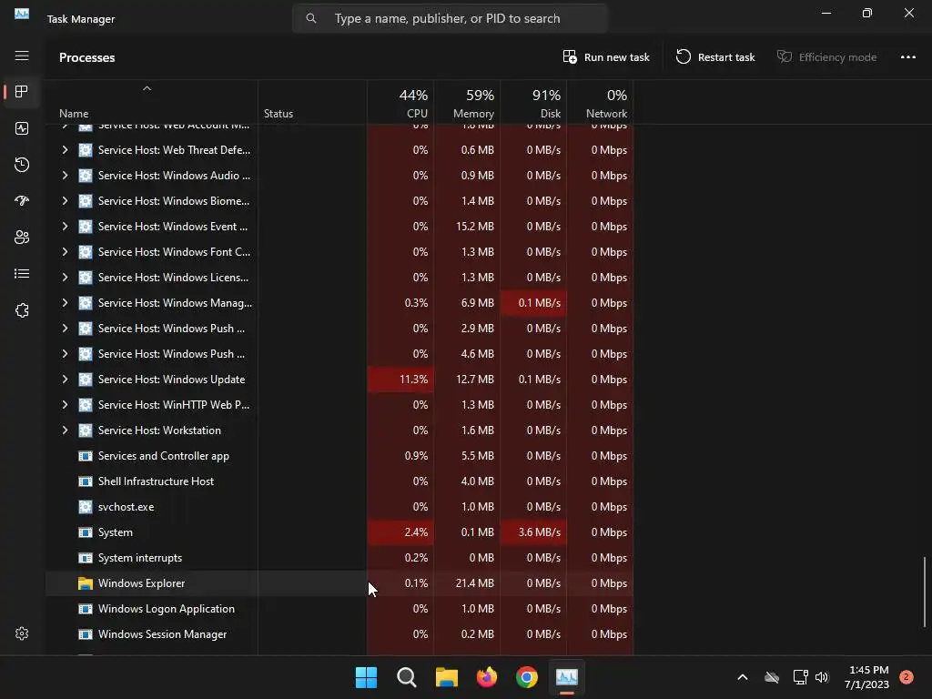The width and height of the screenshot is (932, 699).
Task: Expand Service Host: Web Threat Defense
Action: tap(65, 150)
